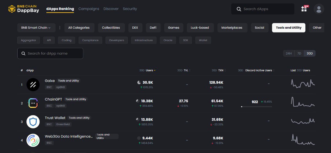
Task: Filter by Oracle subcategory
Action: click(x=168, y=40)
